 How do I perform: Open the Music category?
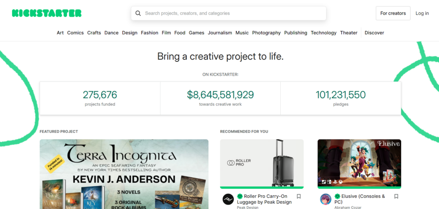pyautogui.click(x=242, y=33)
